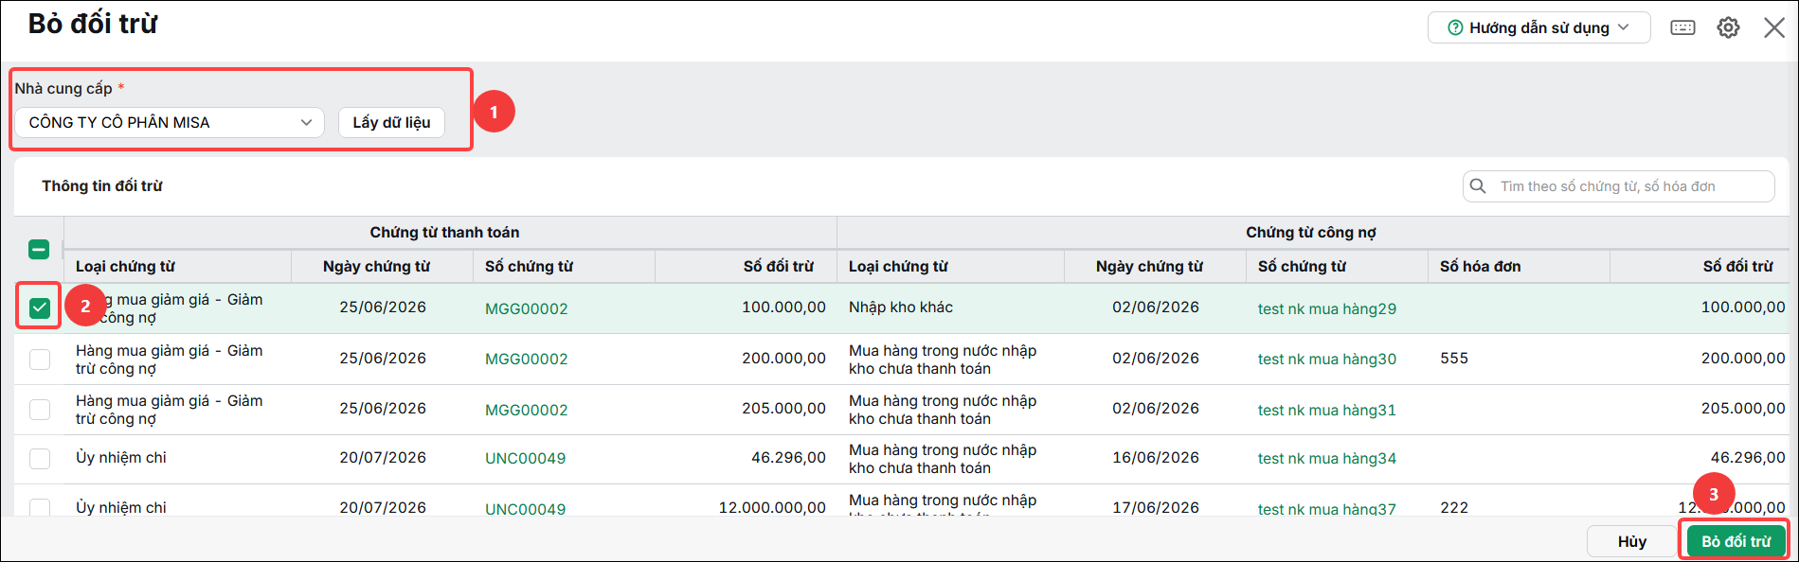Screen dimensions: 1799x562
Task: Open voucher link MGG00002 in first row
Action: (526, 308)
